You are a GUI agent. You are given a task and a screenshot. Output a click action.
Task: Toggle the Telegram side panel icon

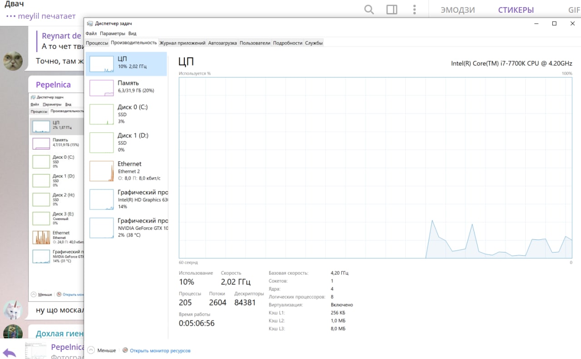(392, 10)
